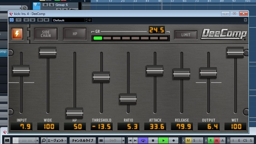This screenshot has height=144, width=256.
Task: Click the INPUT fader handle
Action: pos(21,70)
